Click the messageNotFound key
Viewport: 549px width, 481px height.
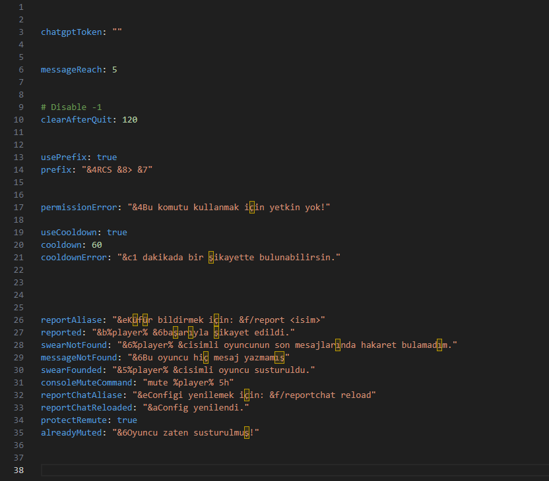(79, 358)
